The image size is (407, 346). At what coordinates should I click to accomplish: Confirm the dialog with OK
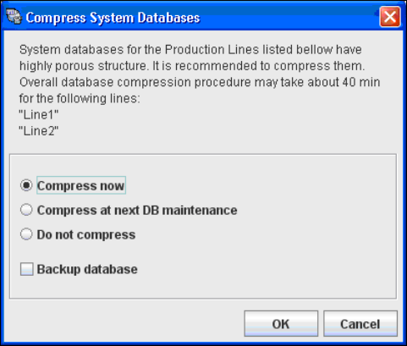281,324
